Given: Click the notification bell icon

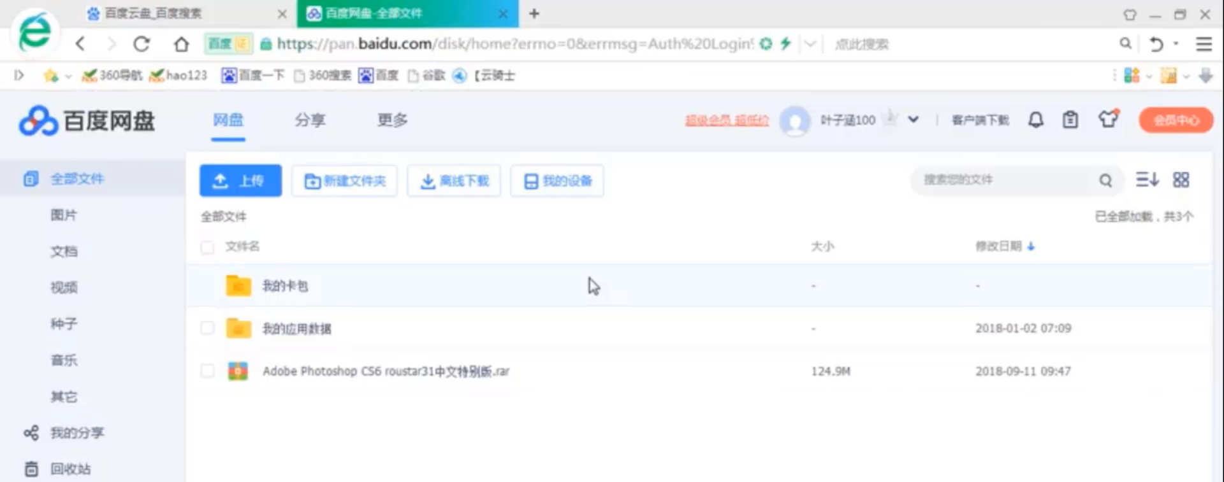Looking at the screenshot, I should pos(1036,120).
